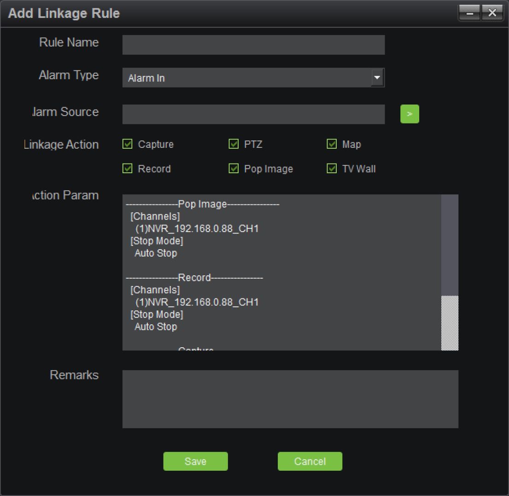Focus the Alarm Source input box
509x496 pixels.
click(x=253, y=114)
